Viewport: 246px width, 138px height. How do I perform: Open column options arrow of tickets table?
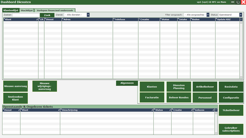pos(216,110)
